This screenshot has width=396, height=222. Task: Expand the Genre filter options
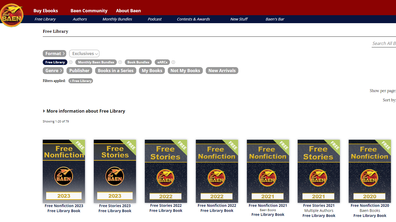tap(53, 71)
